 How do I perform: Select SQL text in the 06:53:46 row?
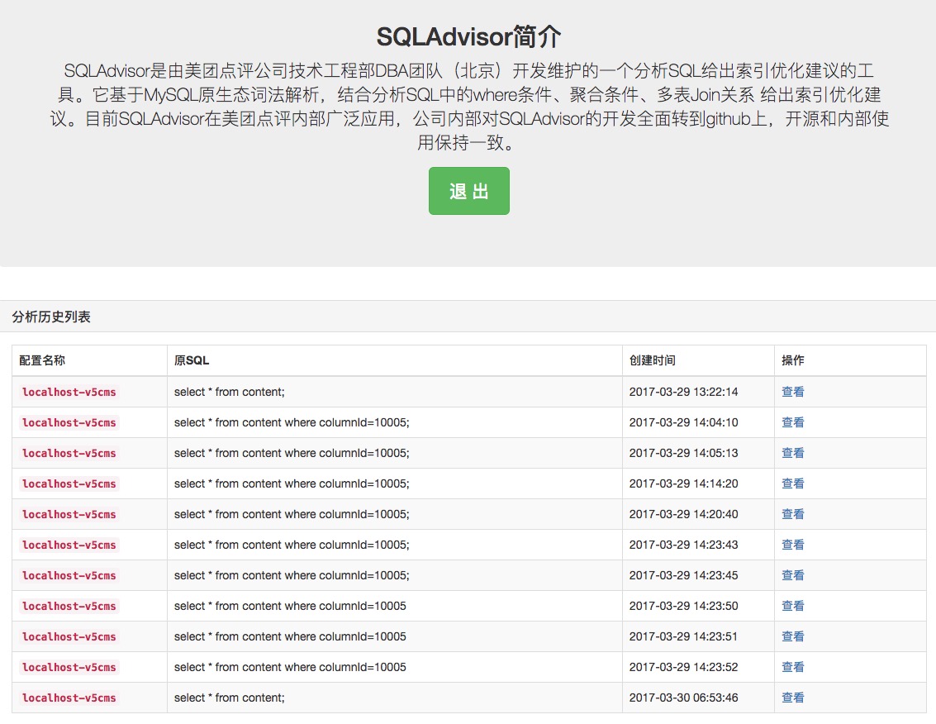pyautogui.click(x=229, y=697)
